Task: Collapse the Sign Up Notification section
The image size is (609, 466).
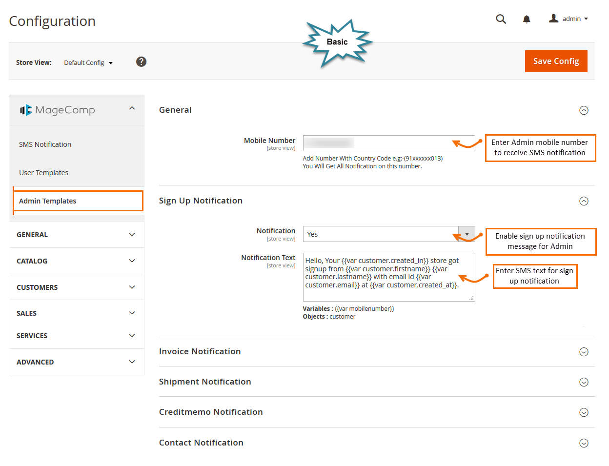Action: (x=584, y=201)
